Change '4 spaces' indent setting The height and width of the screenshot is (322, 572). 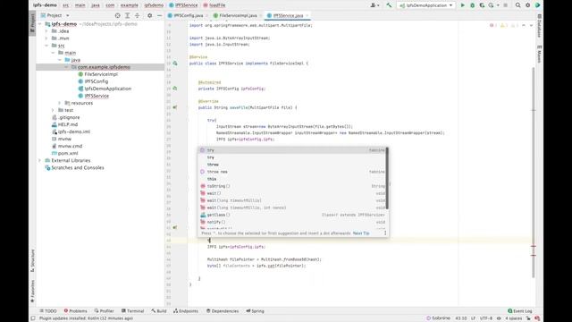point(513,318)
